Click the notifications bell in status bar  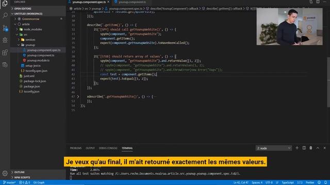[x=325, y=182]
